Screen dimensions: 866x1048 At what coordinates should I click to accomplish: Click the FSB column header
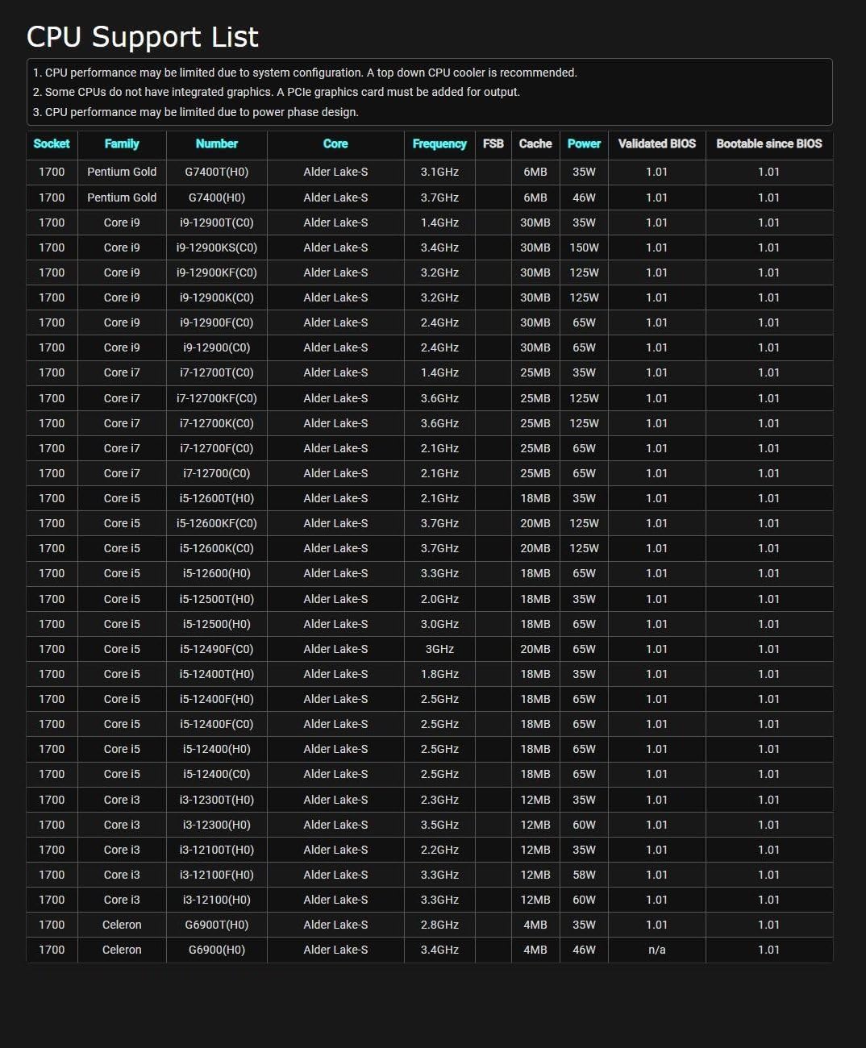pyautogui.click(x=493, y=143)
